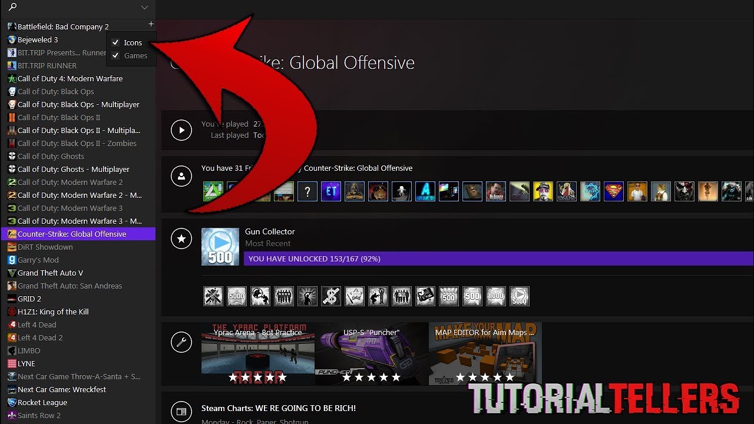The height and width of the screenshot is (424, 754).
Task: Click the achievements star circle icon
Action: point(181,238)
